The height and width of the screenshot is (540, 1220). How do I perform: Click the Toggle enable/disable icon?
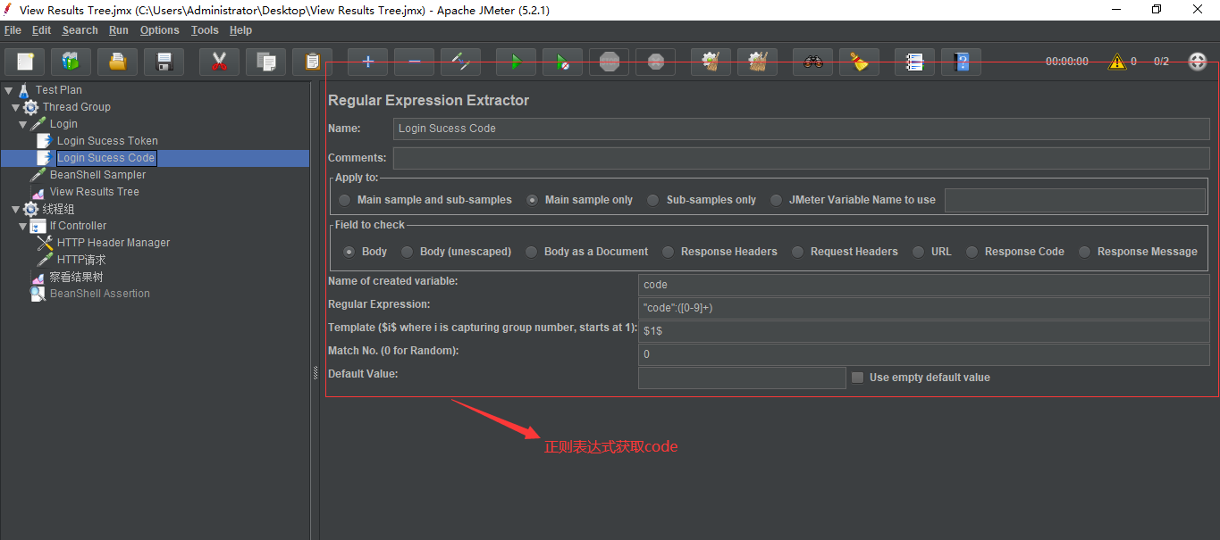(x=460, y=62)
